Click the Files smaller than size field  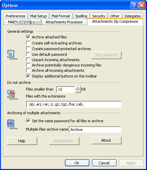coord(66,90)
